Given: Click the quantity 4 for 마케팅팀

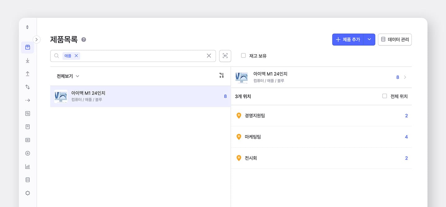Looking at the screenshot, I should [406, 137].
